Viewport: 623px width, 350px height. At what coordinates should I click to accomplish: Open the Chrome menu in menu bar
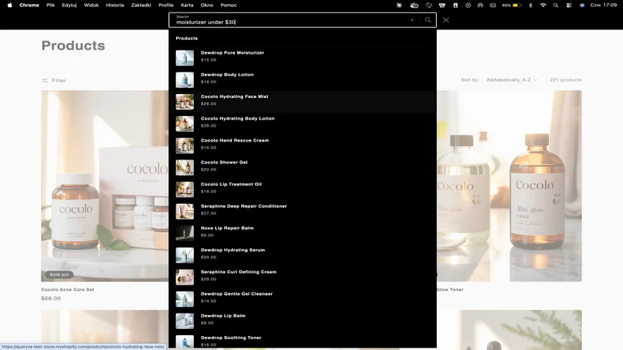[29, 5]
